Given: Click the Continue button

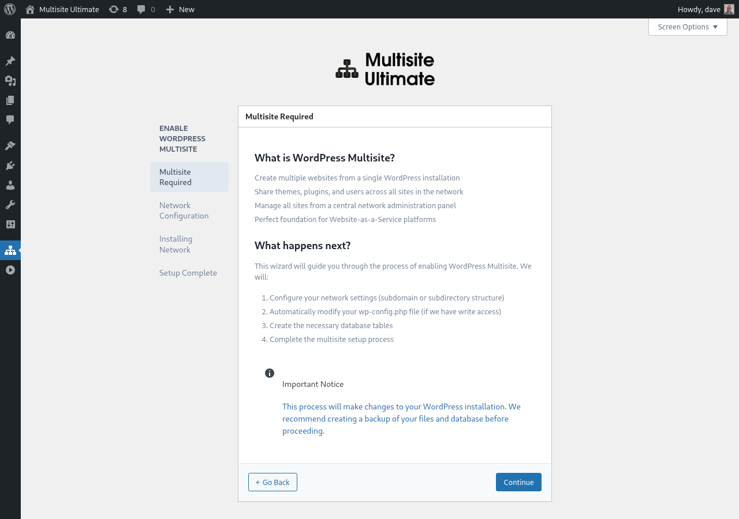Looking at the screenshot, I should point(518,482).
